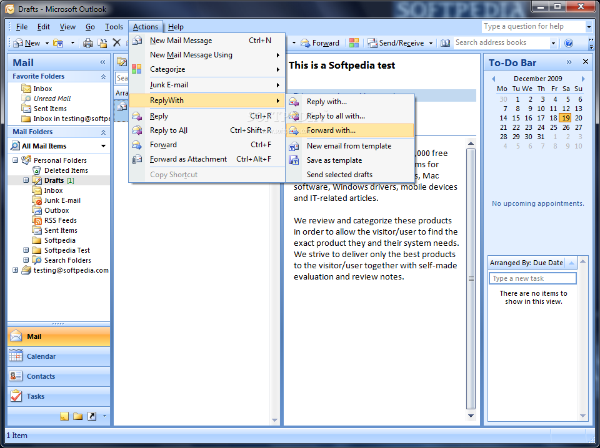Image resolution: width=600 pixels, height=448 pixels.
Task: Click the Categorize color squares toolbar icon
Action: [x=354, y=43]
